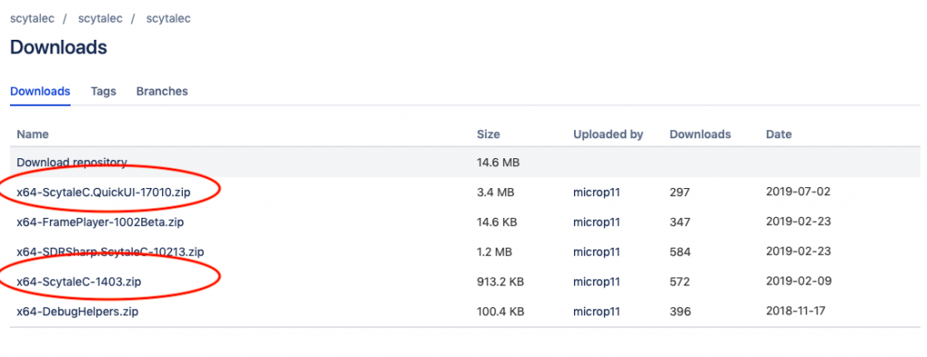Open microp11 profile on QuickUI row
The height and width of the screenshot is (357, 927).
597,193
